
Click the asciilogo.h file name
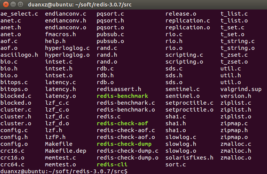pos(19,55)
